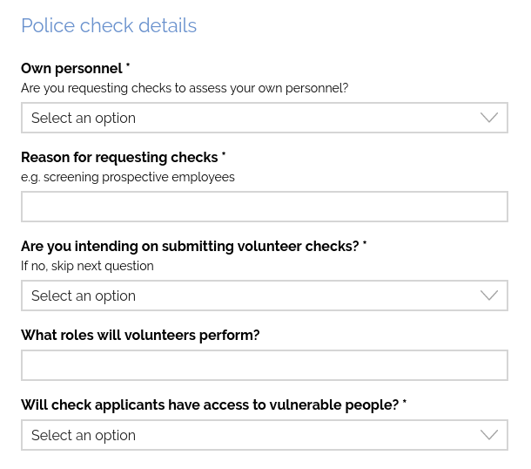Click the Own personnel field label
531x469 pixels.
71,68
